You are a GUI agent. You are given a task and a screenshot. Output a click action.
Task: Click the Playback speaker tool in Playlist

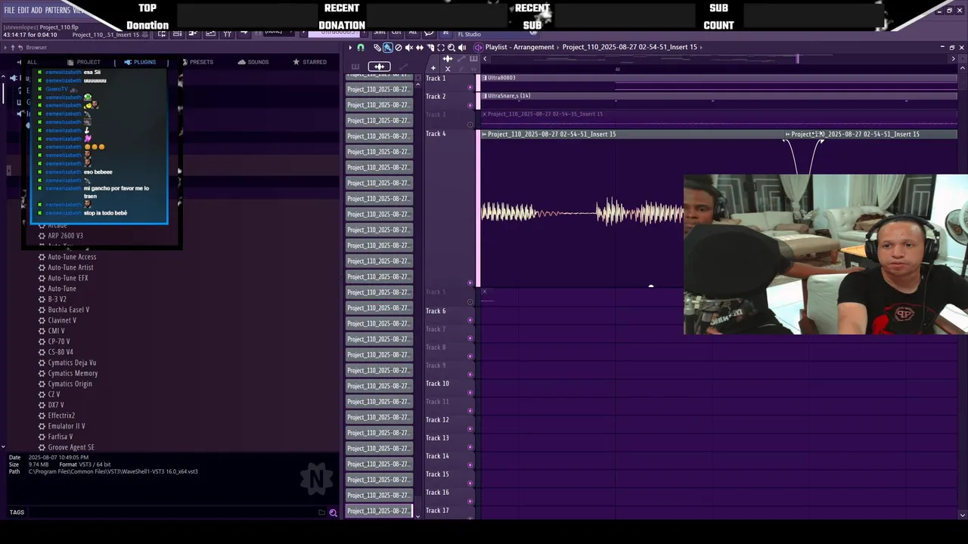[462, 48]
